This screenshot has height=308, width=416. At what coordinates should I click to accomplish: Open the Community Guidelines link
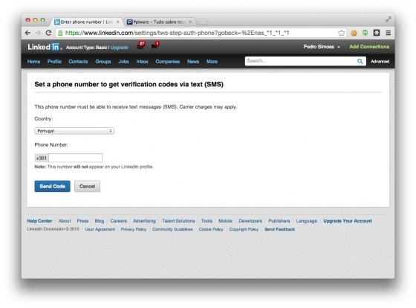click(172, 229)
